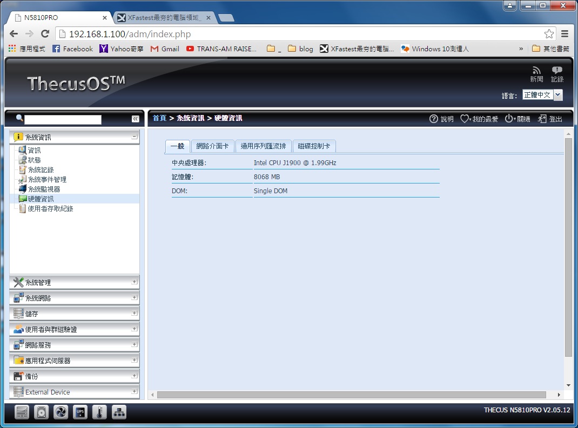Open the 其他書籤 folder
Viewport: 578px width, 428px height.
pyautogui.click(x=551, y=49)
